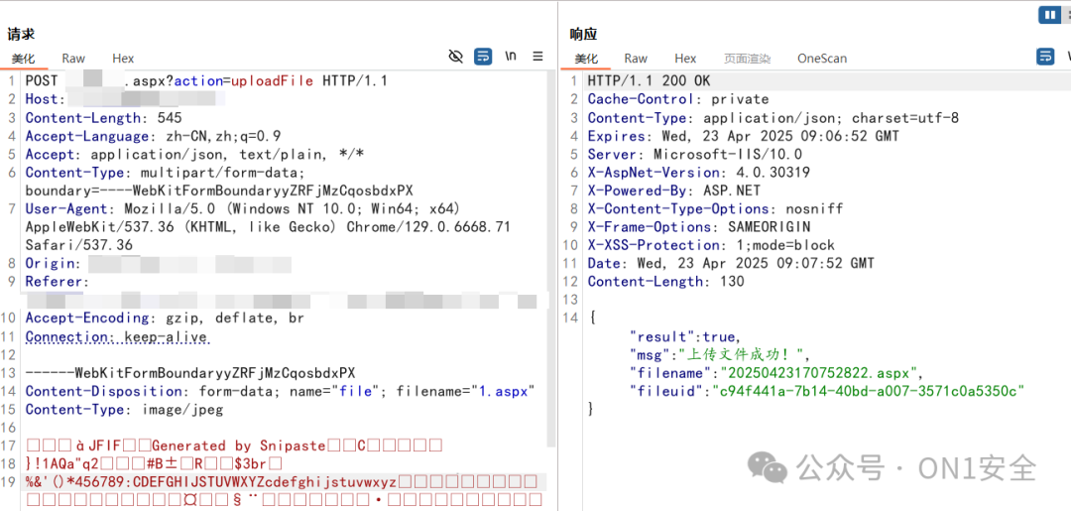Viewport: 1071px width, 511px height.
Task: Click the User-Agent: Mozilla/5.0 line
Action: (x=243, y=208)
